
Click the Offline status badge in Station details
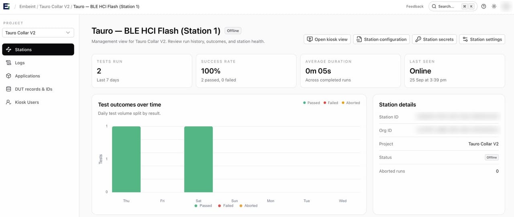click(x=492, y=158)
